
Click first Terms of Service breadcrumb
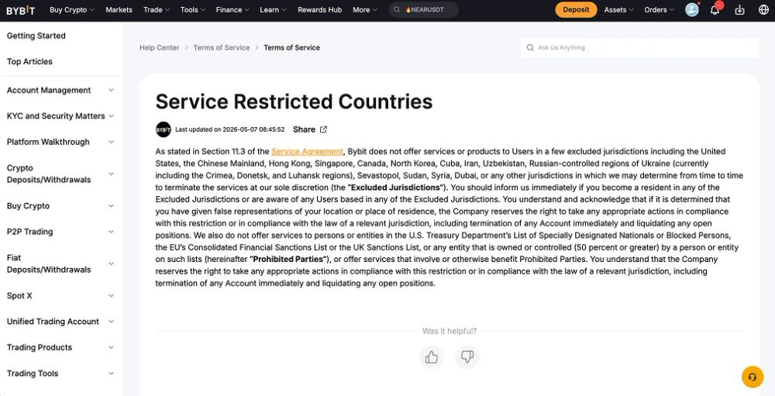[x=222, y=47]
